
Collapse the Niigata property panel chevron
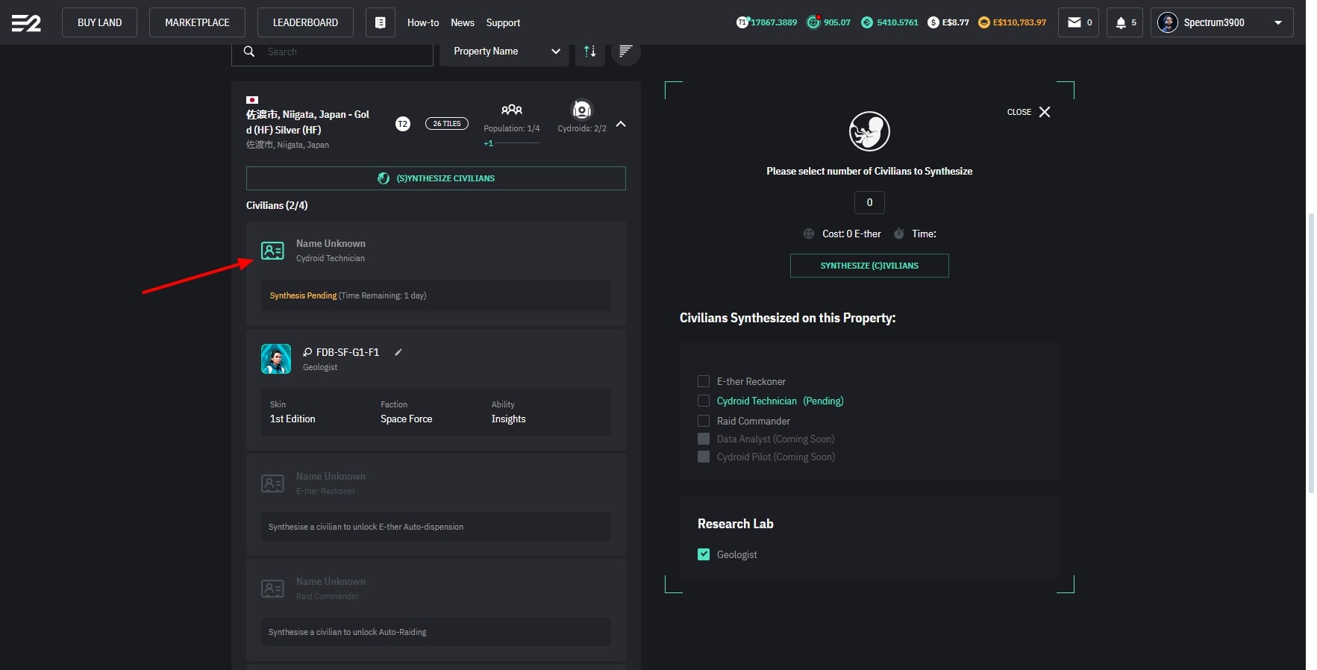621,124
